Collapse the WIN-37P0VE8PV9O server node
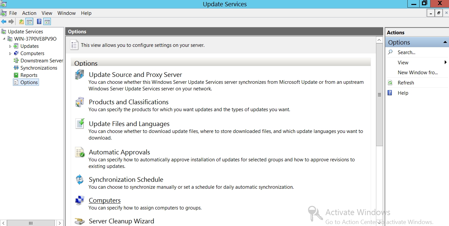This screenshot has height=226, width=449. click(x=4, y=39)
